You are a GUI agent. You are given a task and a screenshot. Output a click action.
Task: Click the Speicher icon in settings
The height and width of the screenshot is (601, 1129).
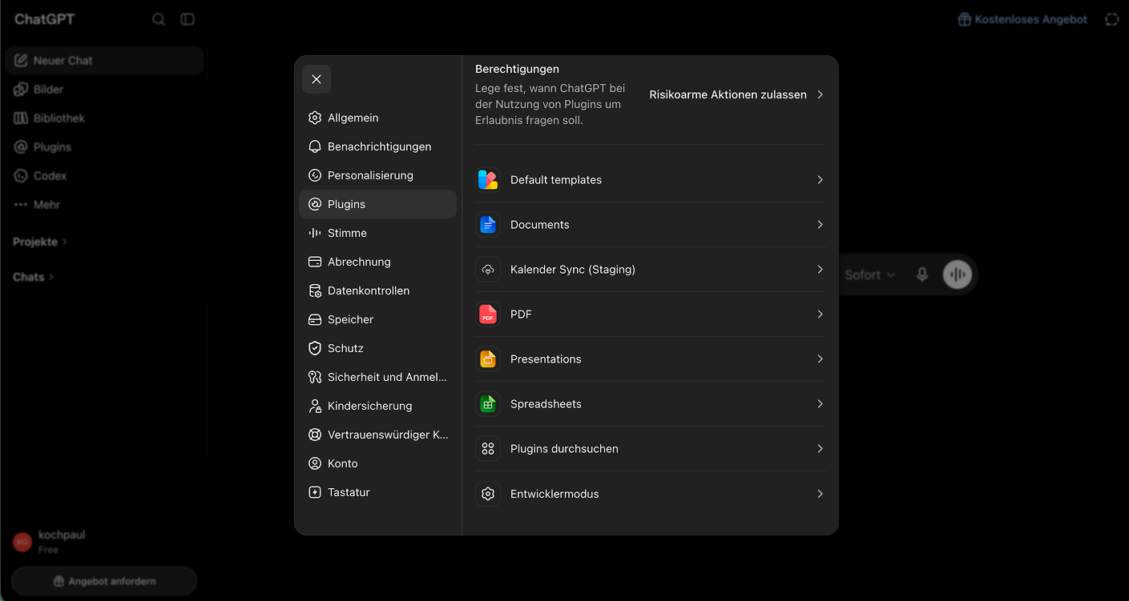point(315,319)
